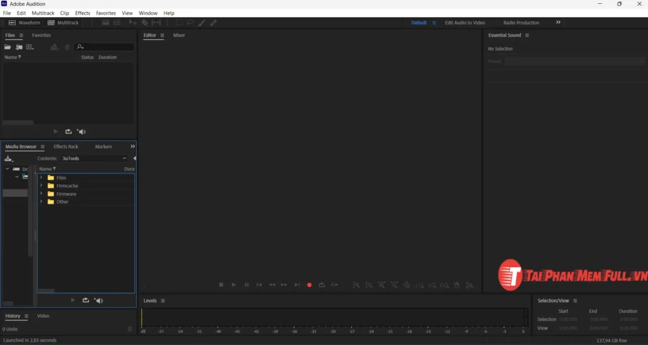Viewport: 648px width, 345px height.
Task: Show the spectral frequency display
Action: [x=106, y=23]
